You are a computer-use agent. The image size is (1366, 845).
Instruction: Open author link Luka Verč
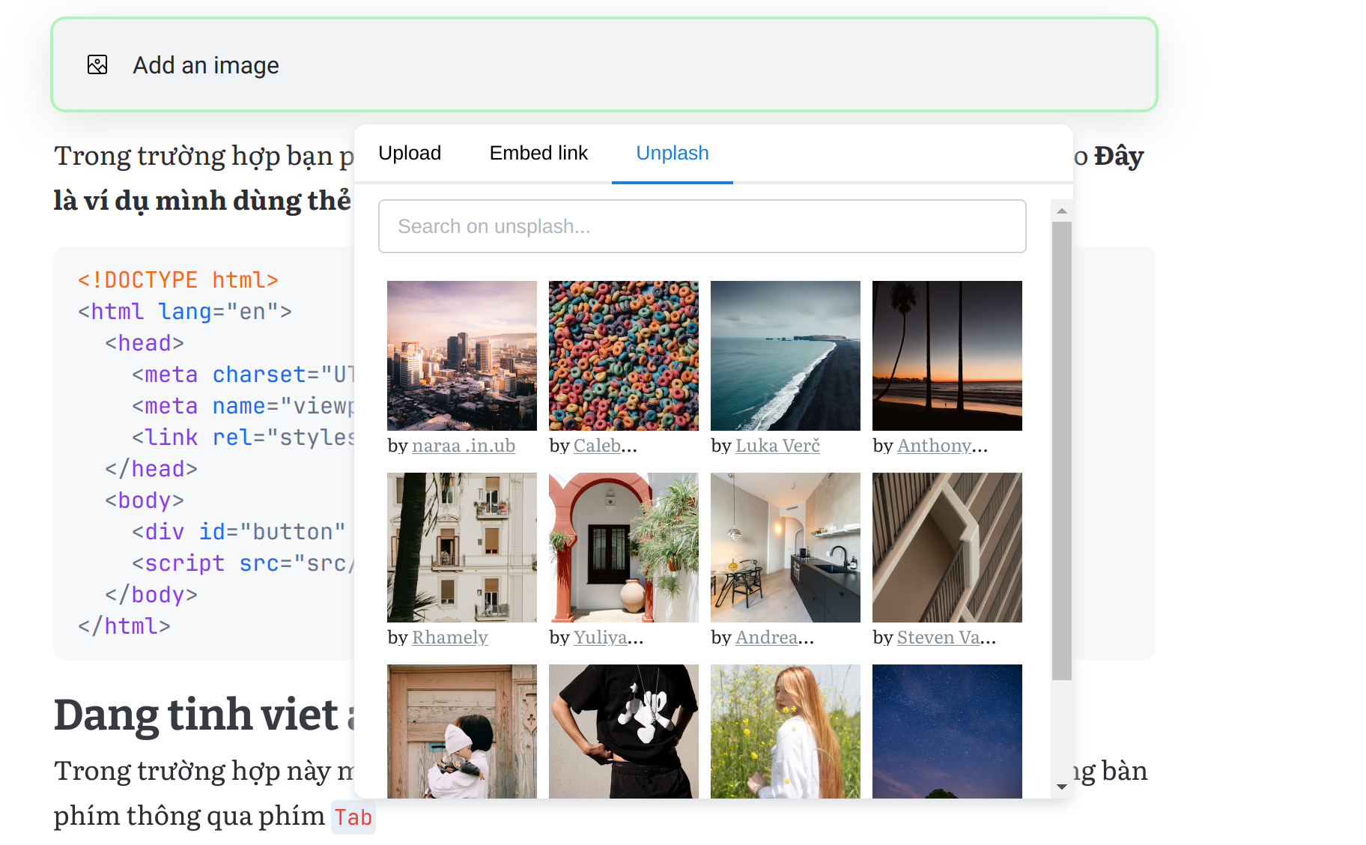click(x=777, y=446)
